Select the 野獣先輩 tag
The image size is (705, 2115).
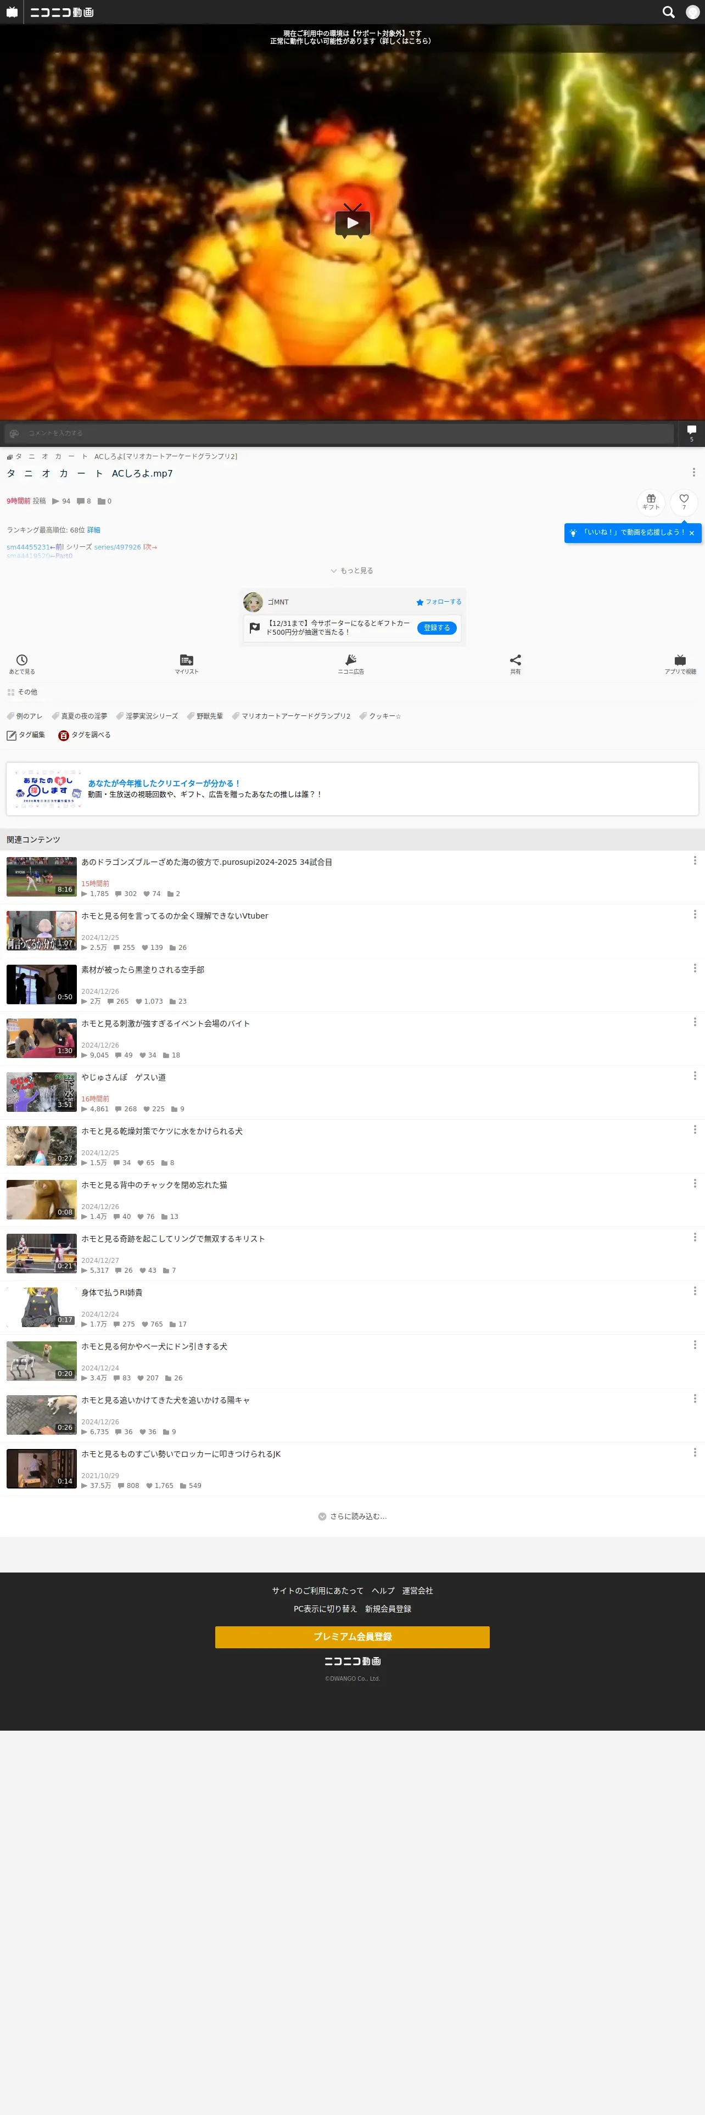pos(205,716)
